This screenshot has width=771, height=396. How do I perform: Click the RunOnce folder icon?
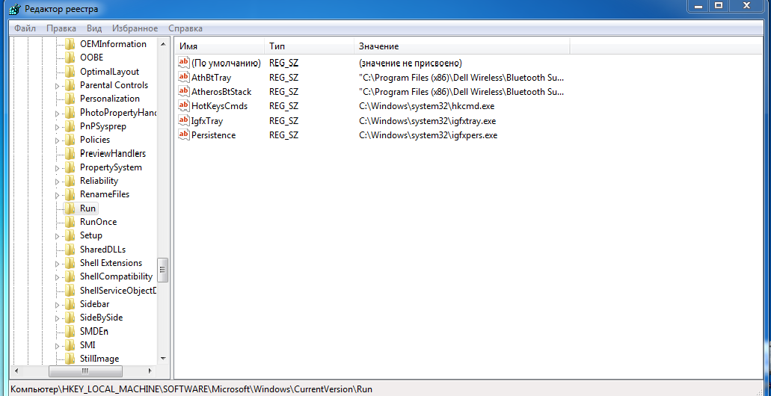click(70, 222)
